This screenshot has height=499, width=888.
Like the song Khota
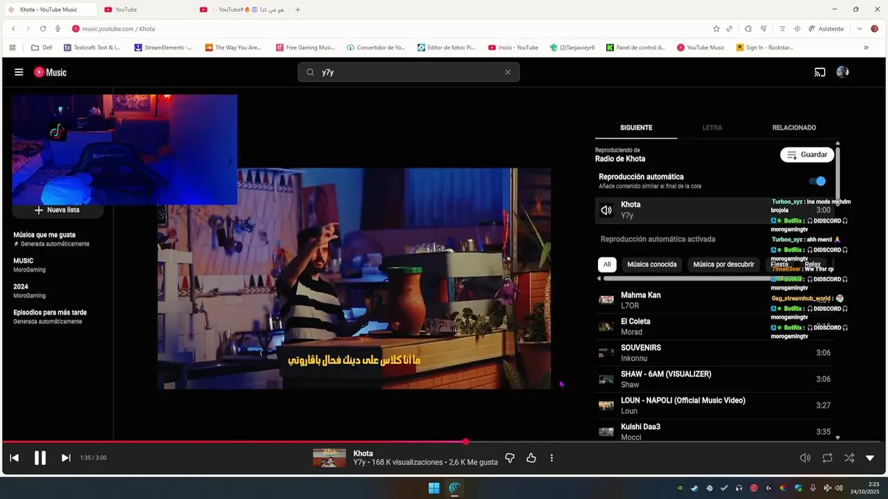pos(531,458)
